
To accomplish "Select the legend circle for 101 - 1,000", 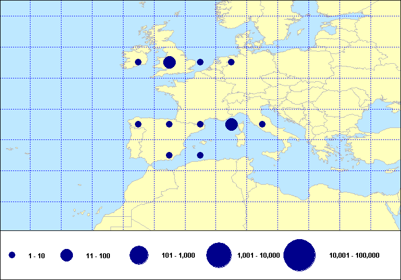I will coord(139,255).
